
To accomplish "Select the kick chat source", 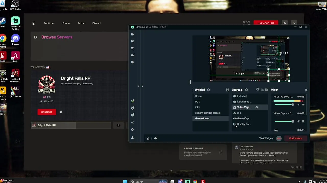I will pos(250,96).
